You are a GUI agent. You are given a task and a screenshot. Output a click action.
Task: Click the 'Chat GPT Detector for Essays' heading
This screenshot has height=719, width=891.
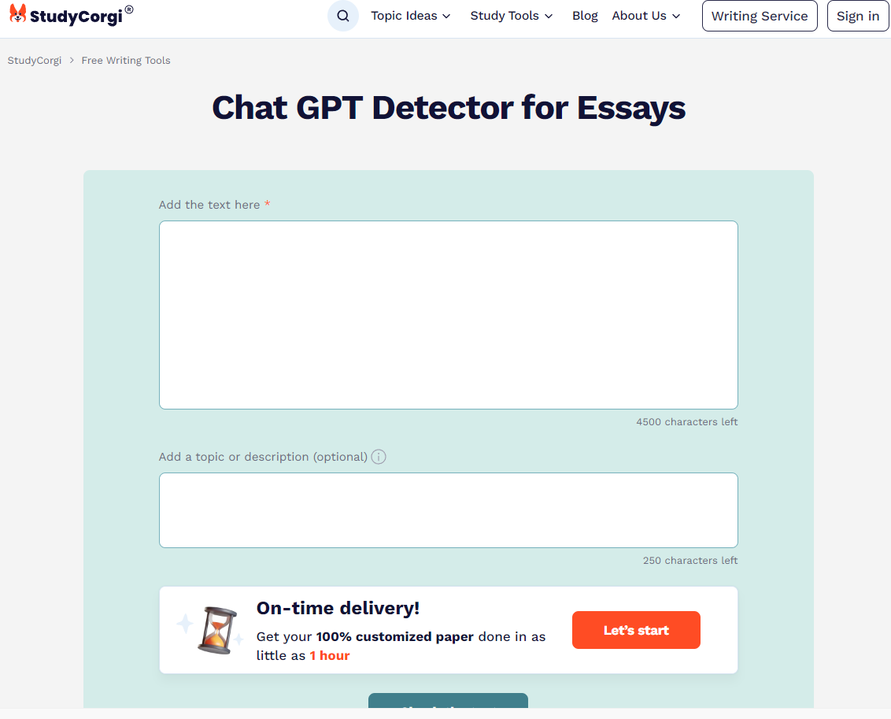[x=449, y=107]
